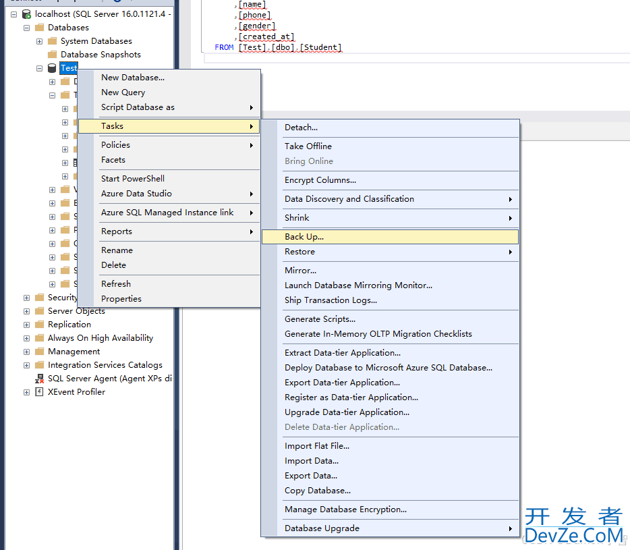Open Data Discovery and Classification submenu

click(x=390, y=199)
